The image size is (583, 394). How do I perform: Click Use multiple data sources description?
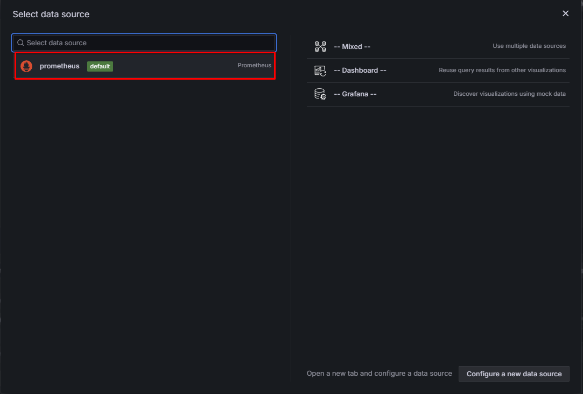click(529, 46)
